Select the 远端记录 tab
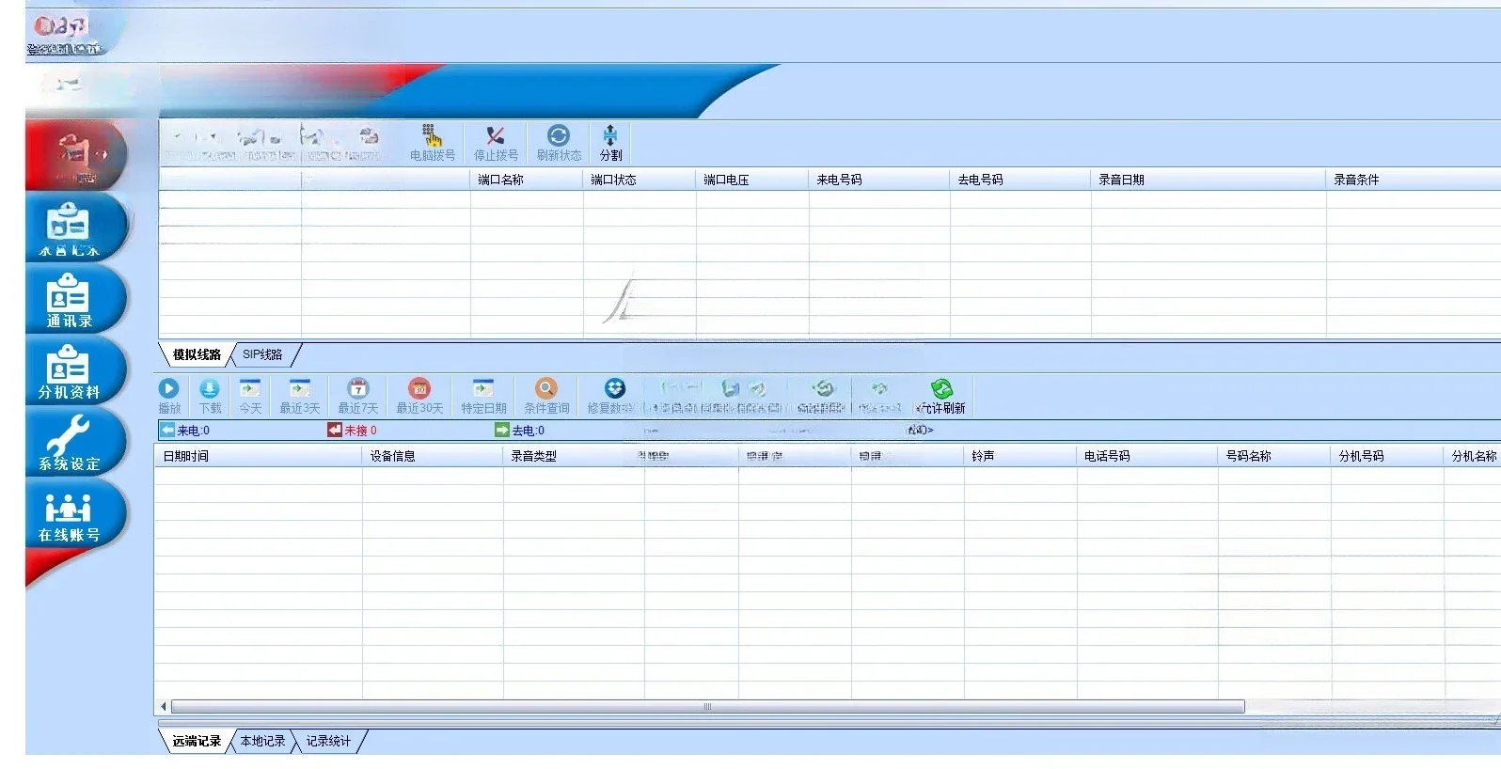This screenshot has width=1501, height=769. click(x=197, y=741)
